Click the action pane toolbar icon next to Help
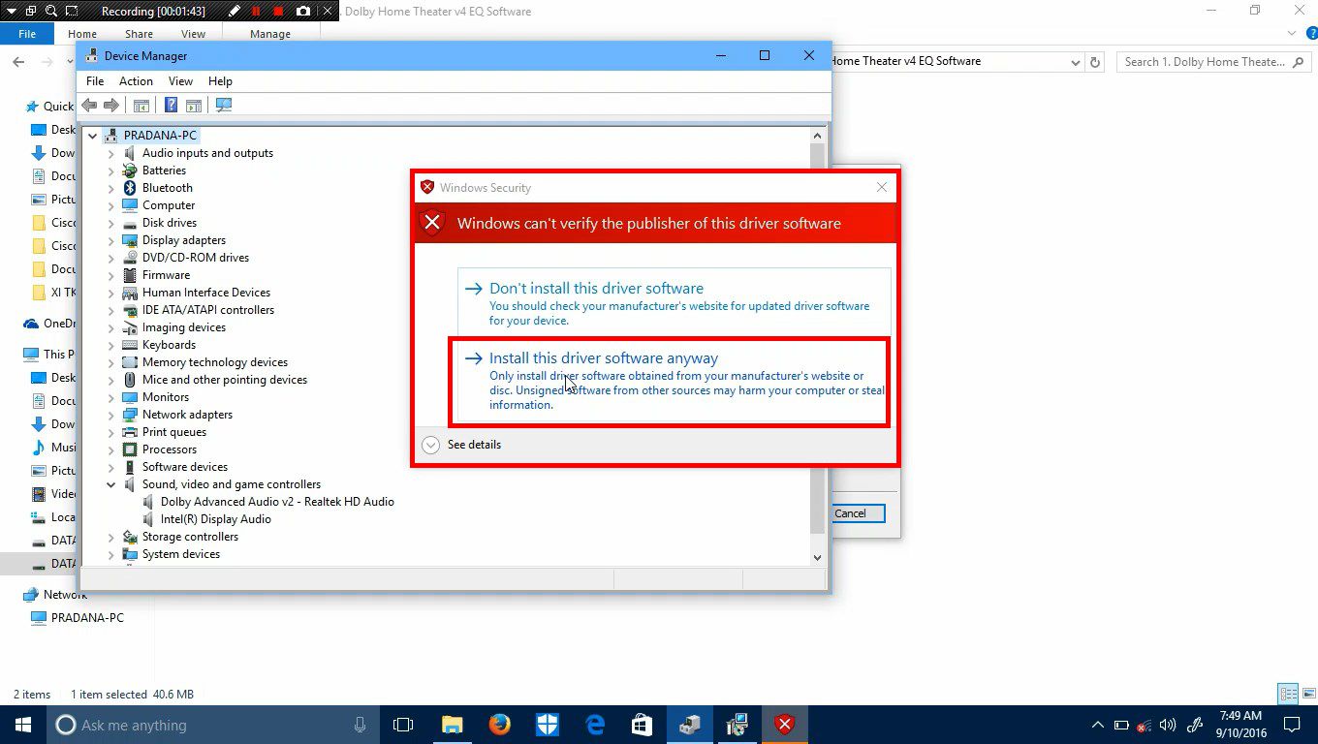1318x744 pixels. [194, 105]
